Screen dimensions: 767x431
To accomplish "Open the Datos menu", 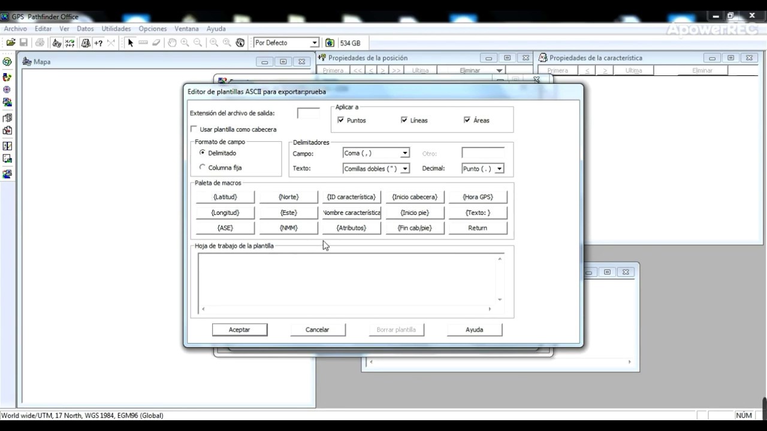I will pyautogui.click(x=85, y=29).
